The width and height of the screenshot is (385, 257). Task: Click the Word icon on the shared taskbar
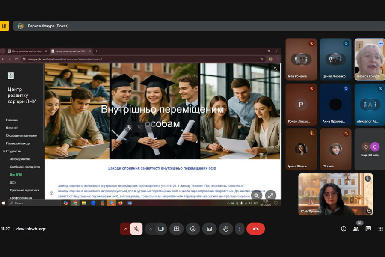pyautogui.click(x=130, y=203)
